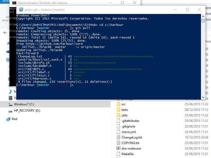Viewport: 211px width, 158px height.
Task: Select the dos-make.exe file icon
Action: tap(118, 149)
